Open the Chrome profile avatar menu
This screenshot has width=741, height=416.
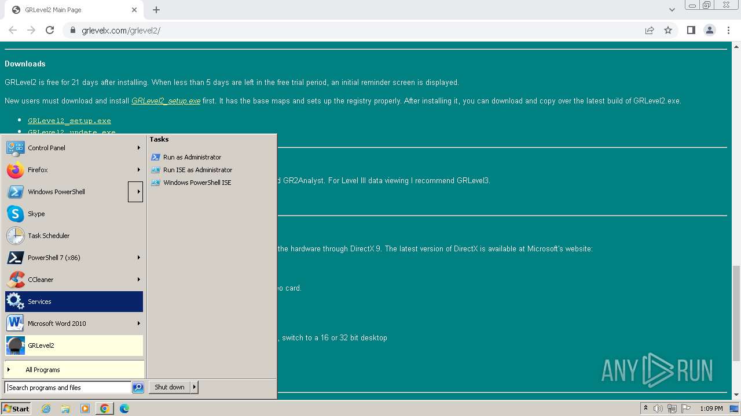tap(710, 30)
